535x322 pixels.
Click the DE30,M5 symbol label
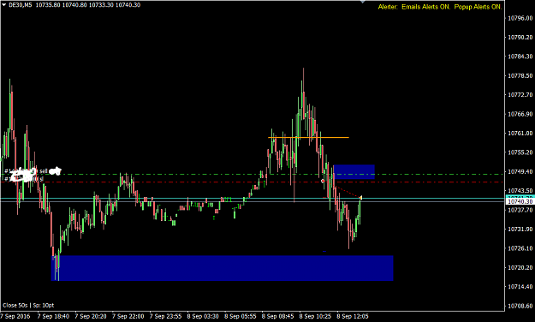(21, 5)
